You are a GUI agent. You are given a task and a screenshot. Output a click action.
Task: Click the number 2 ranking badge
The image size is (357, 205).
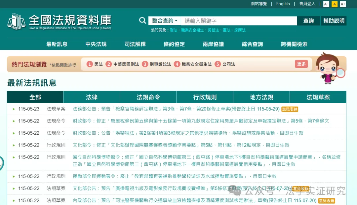click(109, 64)
